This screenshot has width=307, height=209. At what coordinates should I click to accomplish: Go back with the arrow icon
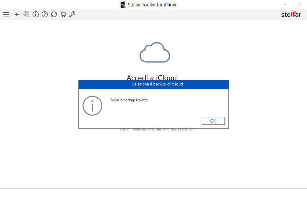pos(17,14)
